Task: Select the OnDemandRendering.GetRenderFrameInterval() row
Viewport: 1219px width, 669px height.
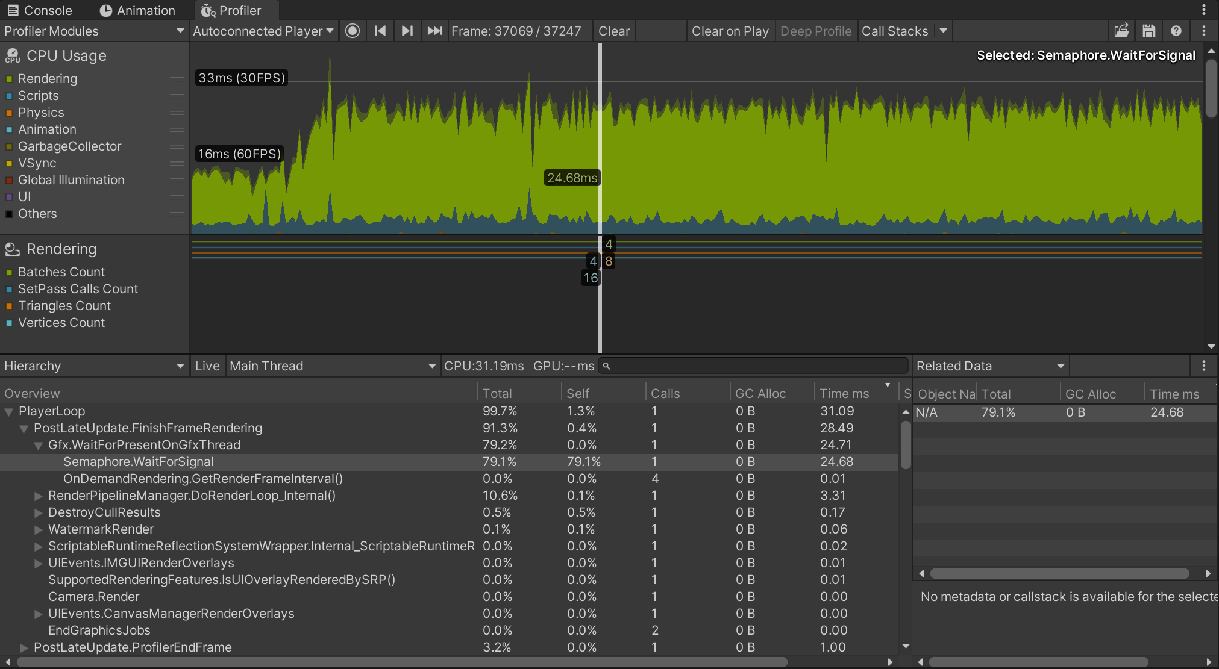Action: [449, 479]
